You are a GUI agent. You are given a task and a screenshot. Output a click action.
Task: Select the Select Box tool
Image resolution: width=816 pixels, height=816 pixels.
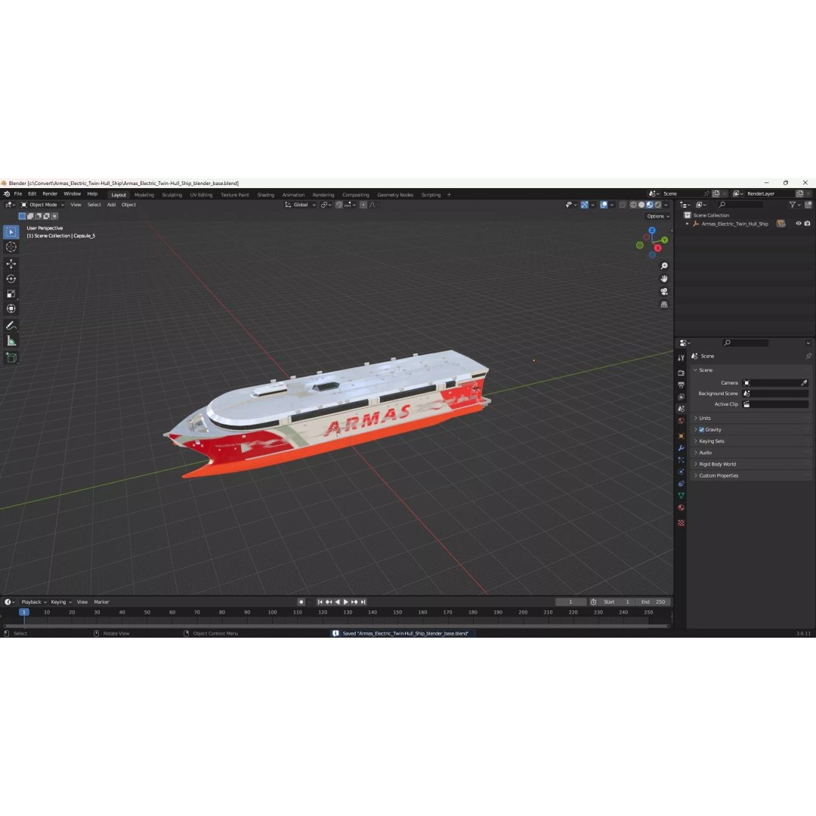point(11,232)
